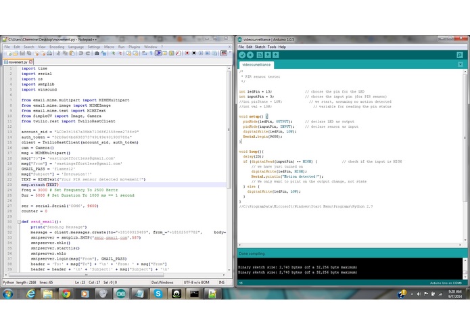The height and width of the screenshot is (334, 470).
Task: Click the 'Done compiling.' status message
Action: click(x=252, y=254)
